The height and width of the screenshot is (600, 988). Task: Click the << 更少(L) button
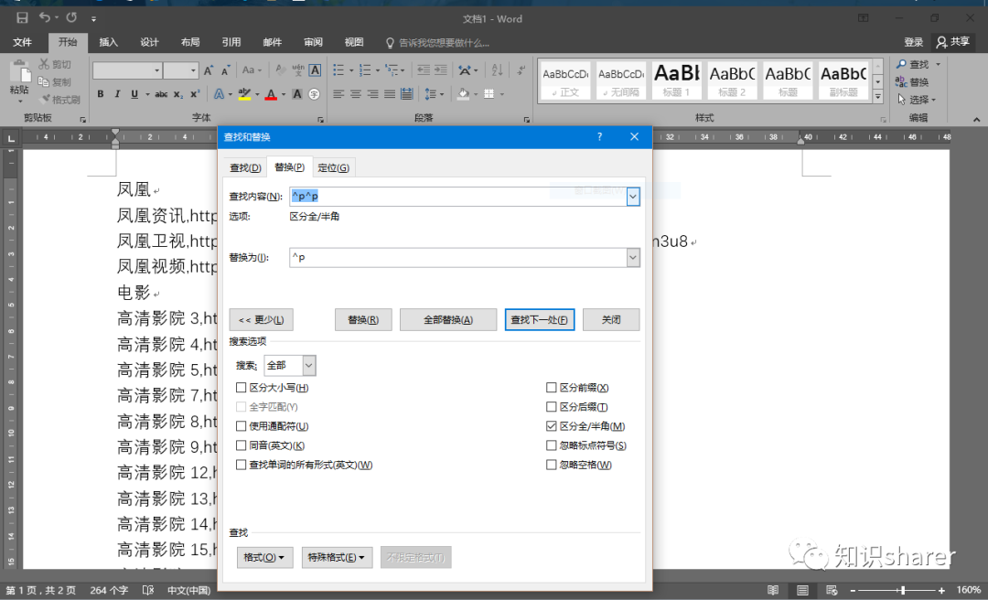click(261, 319)
